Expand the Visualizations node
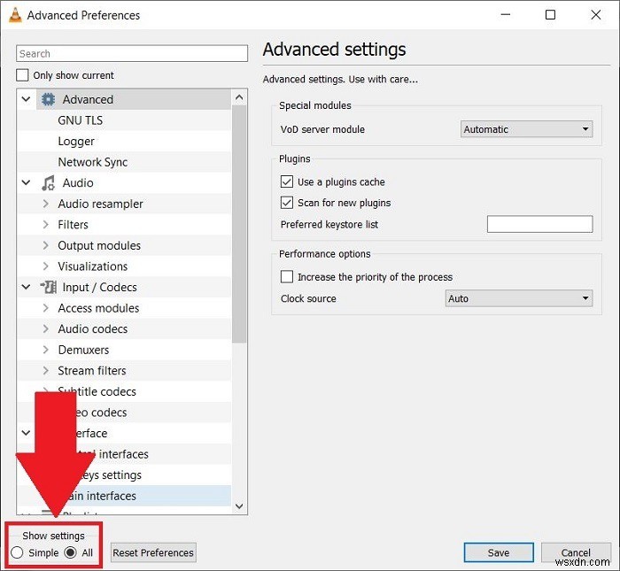The width and height of the screenshot is (620, 571). point(45,266)
